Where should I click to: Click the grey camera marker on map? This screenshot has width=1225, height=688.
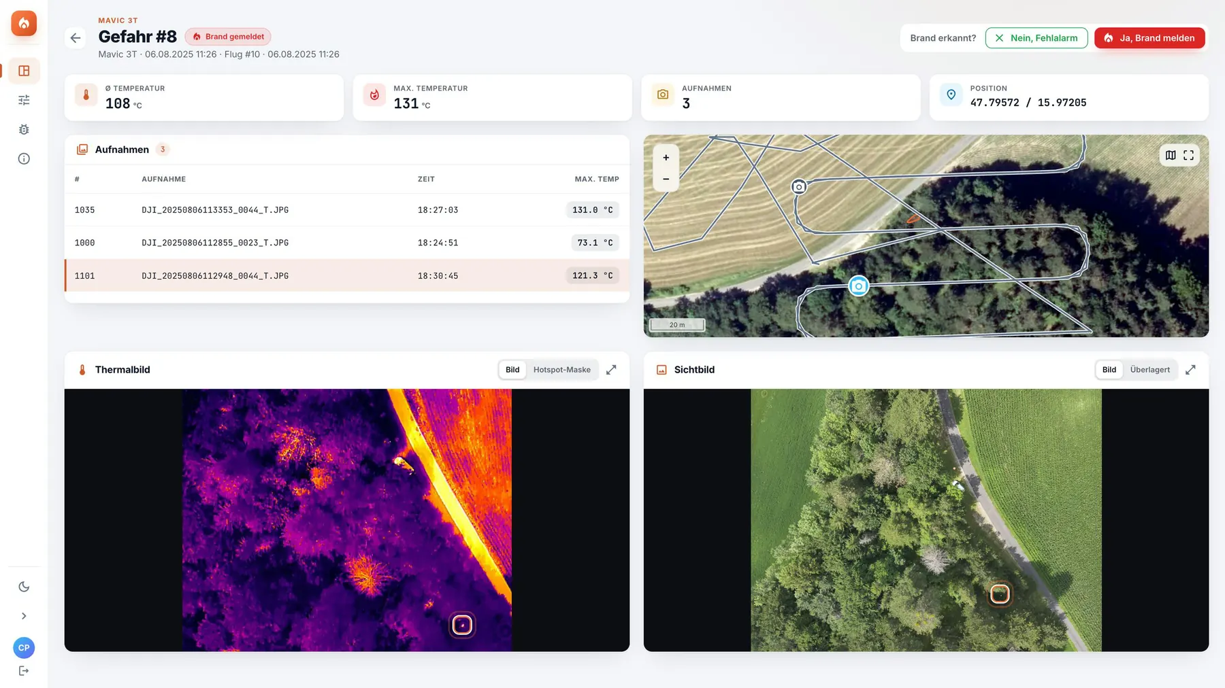pos(799,186)
